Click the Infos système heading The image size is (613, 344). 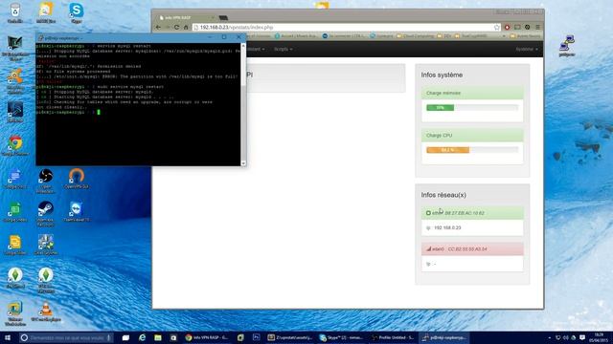coord(442,75)
